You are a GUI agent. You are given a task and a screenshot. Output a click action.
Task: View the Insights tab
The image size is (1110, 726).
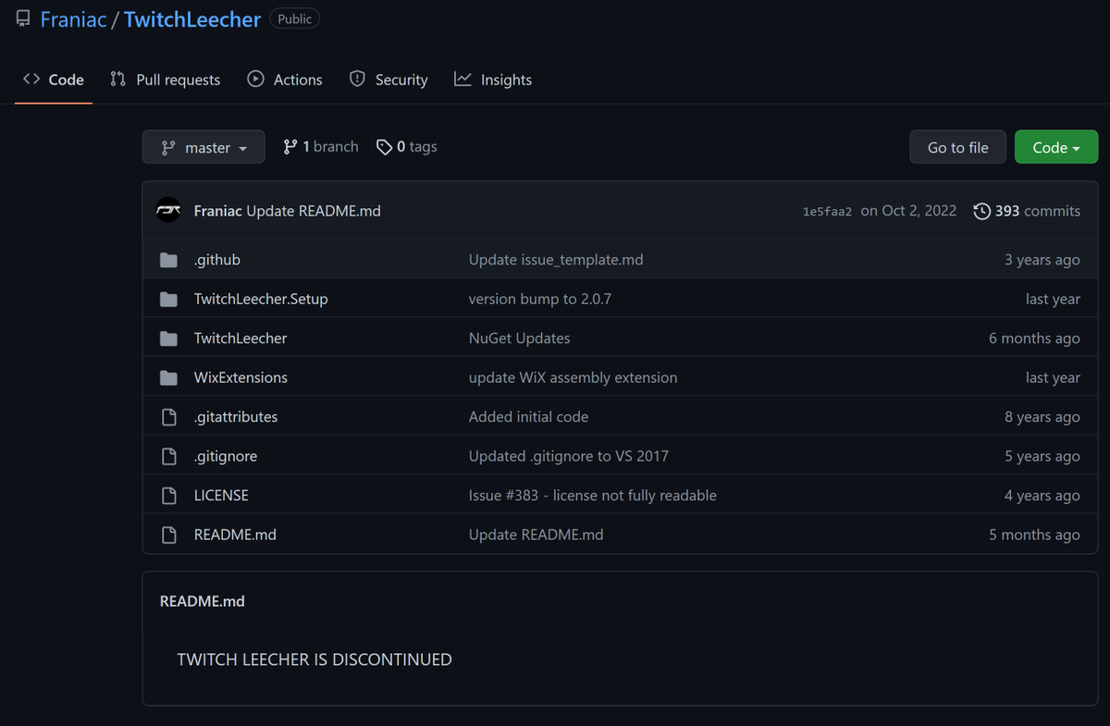493,80
